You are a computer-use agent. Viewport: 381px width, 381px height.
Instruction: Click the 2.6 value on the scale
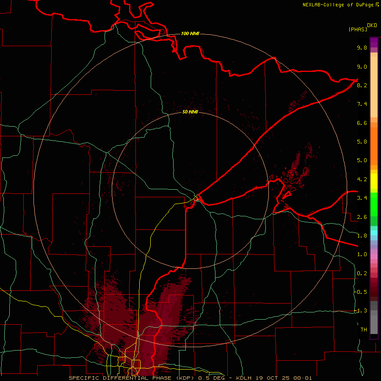(x=362, y=217)
